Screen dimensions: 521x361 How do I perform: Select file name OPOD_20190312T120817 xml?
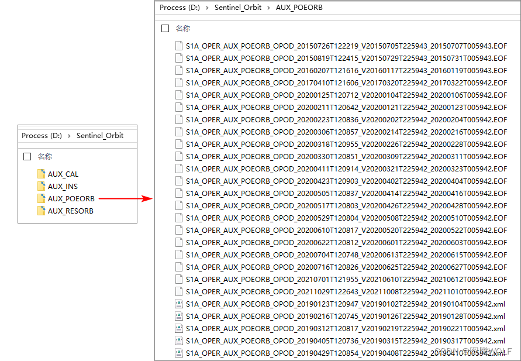tap(346, 329)
